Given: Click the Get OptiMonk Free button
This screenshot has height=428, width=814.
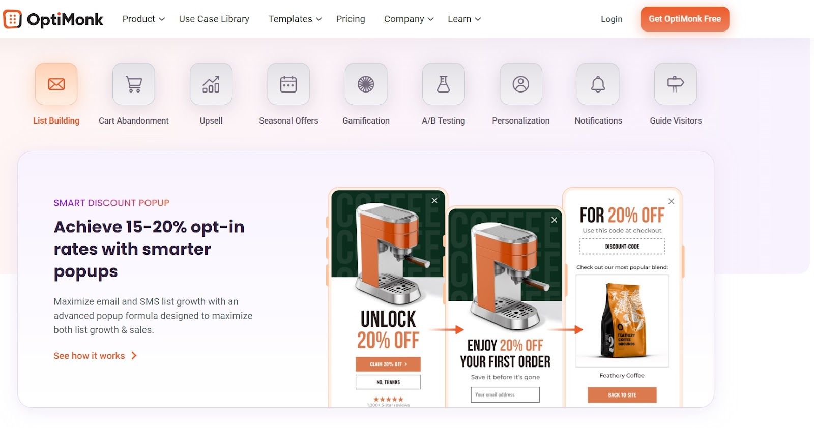Looking at the screenshot, I should coord(685,19).
